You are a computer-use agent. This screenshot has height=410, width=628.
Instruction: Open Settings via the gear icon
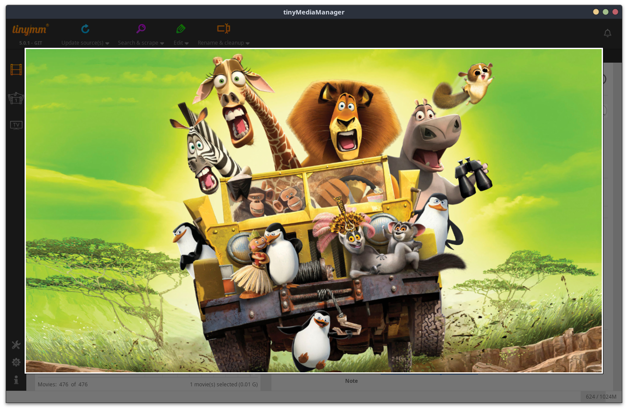click(x=16, y=362)
